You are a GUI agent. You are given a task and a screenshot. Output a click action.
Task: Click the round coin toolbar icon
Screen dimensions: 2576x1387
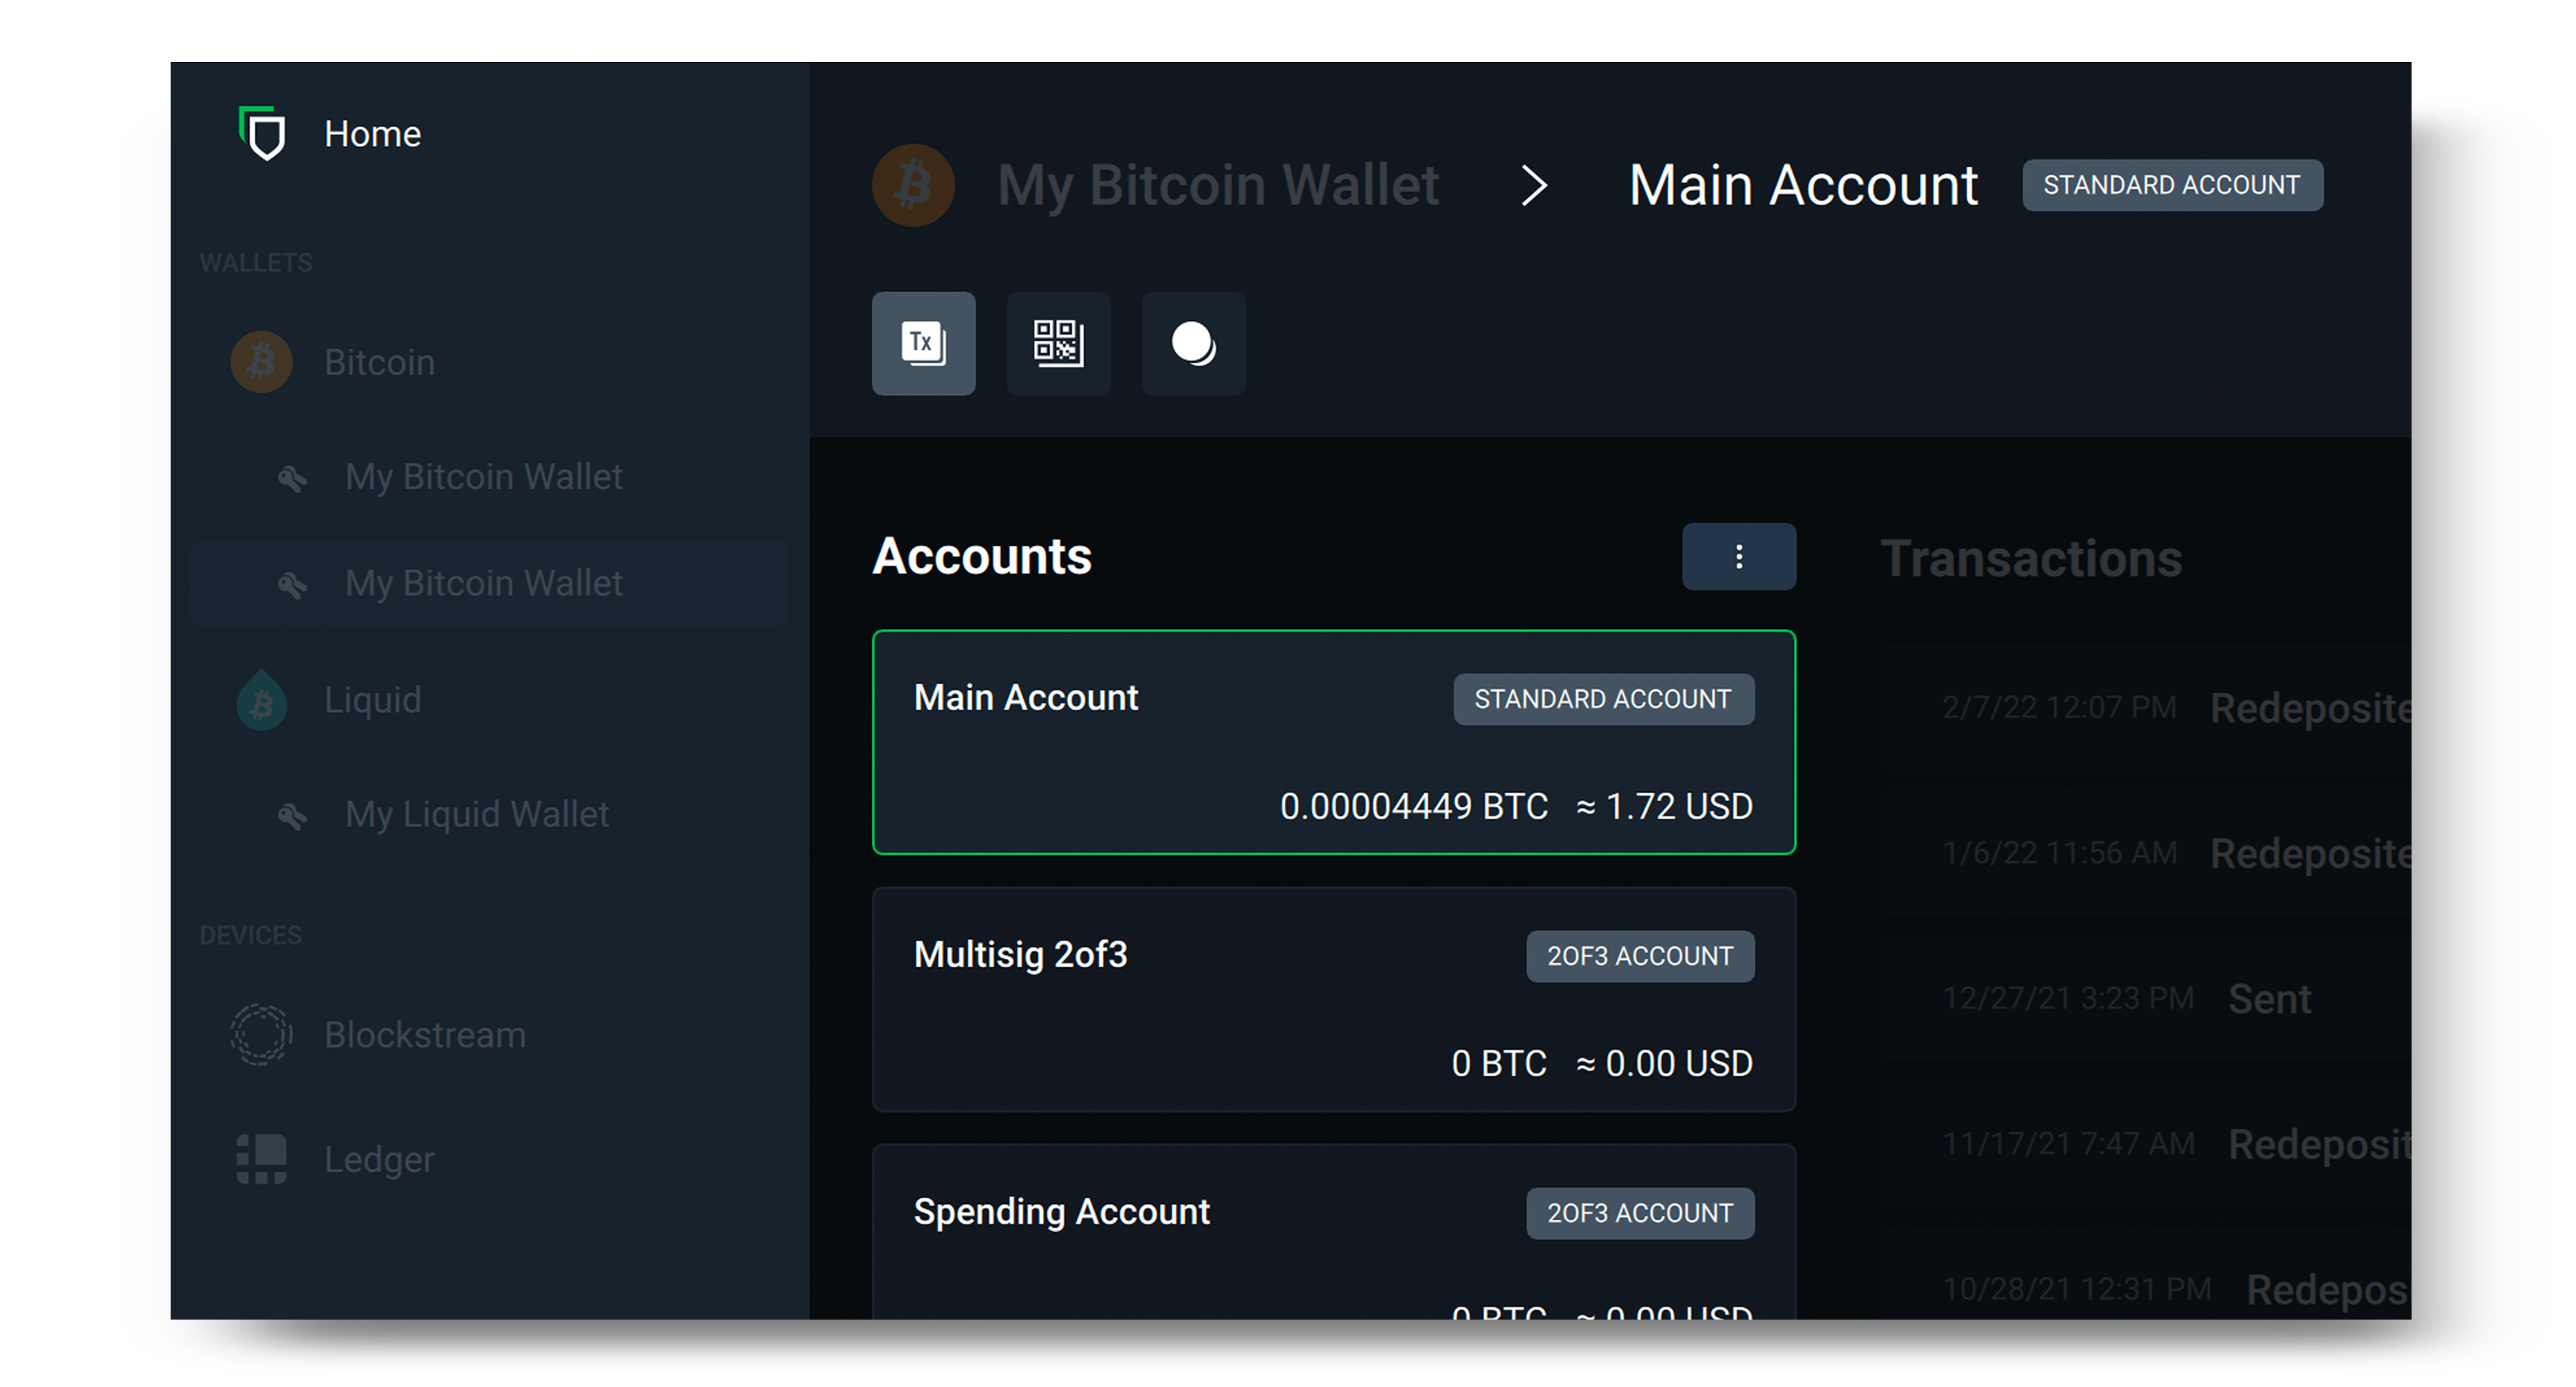coord(1193,343)
